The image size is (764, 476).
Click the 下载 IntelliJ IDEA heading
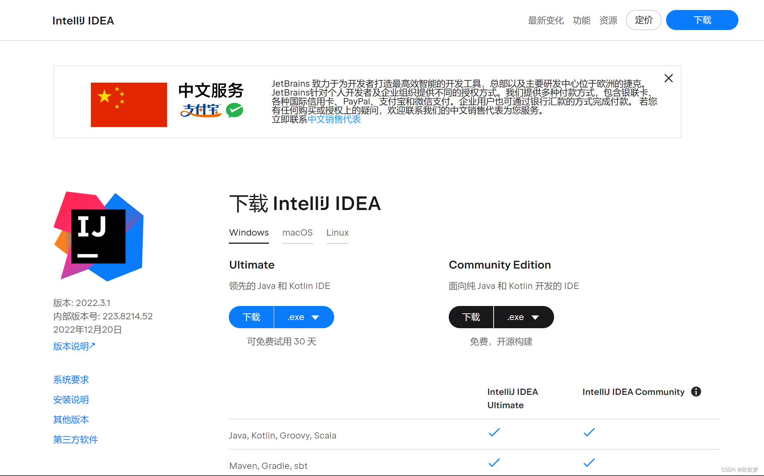click(x=305, y=203)
